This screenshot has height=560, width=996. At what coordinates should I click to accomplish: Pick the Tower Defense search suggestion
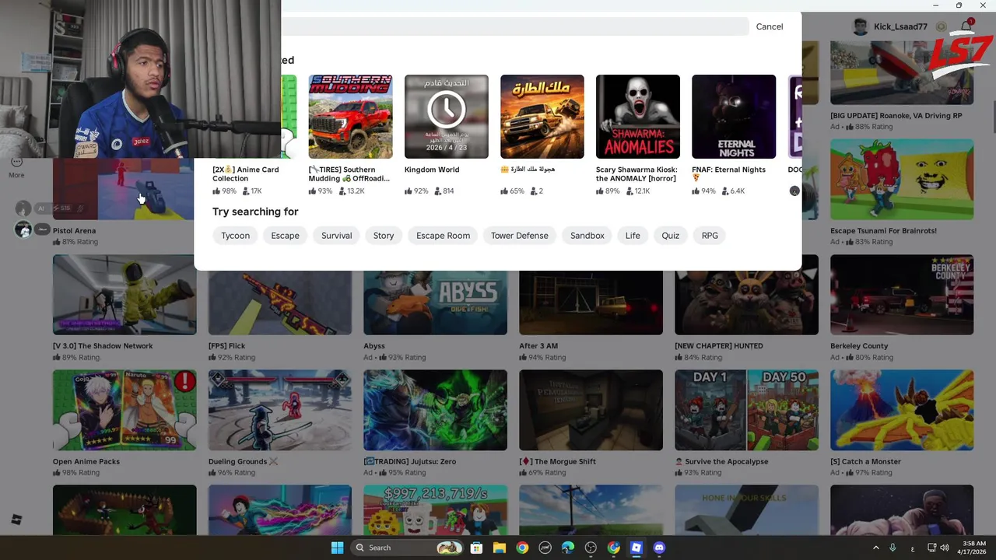[x=519, y=236]
